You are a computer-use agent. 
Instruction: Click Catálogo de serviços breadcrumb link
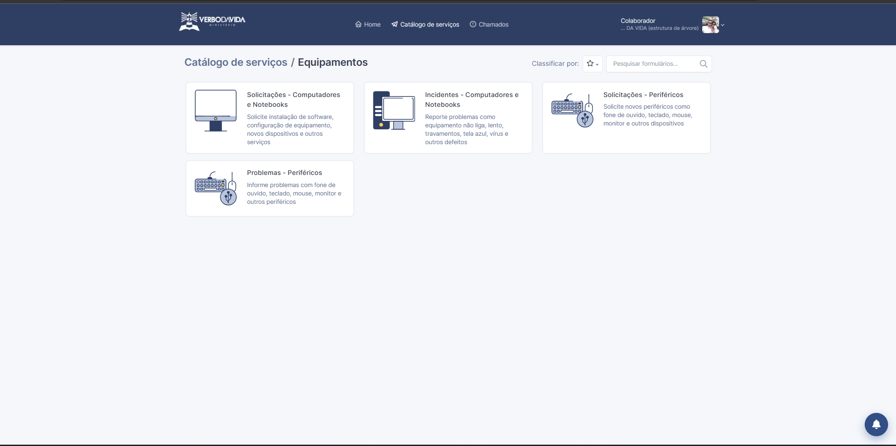(236, 63)
